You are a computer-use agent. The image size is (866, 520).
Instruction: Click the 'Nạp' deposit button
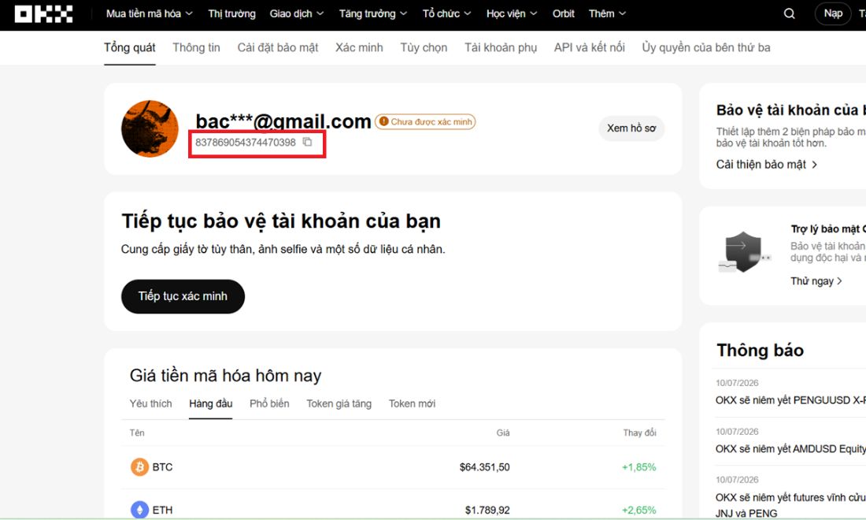833,14
